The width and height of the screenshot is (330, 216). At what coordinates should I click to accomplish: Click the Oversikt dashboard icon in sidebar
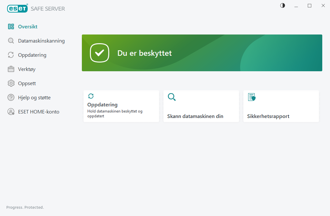tap(11, 27)
